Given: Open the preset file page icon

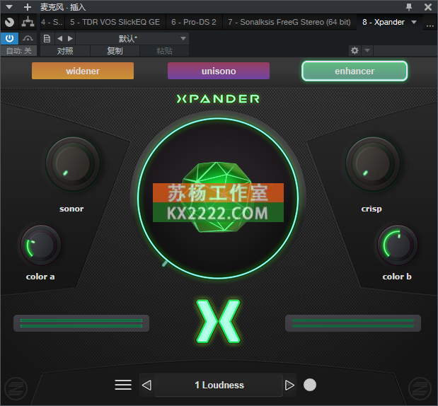Looking at the screenshot, I should click(47, 38).
